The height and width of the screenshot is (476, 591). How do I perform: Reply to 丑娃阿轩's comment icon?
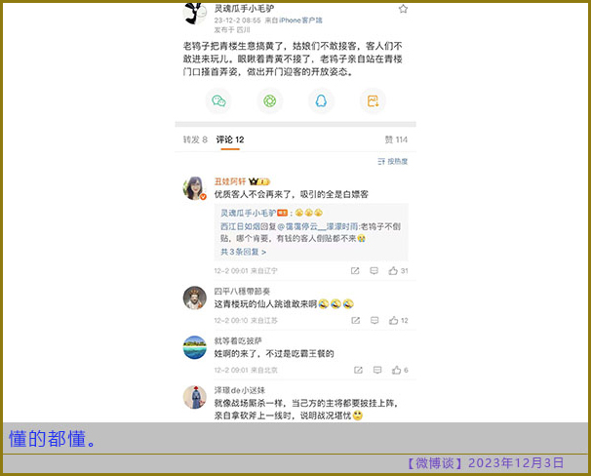coord(374,270)
